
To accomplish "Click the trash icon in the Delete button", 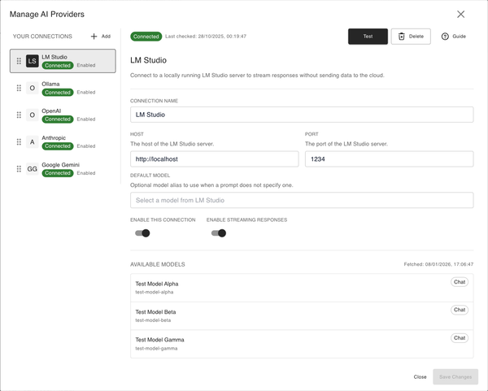I will 402,37.
